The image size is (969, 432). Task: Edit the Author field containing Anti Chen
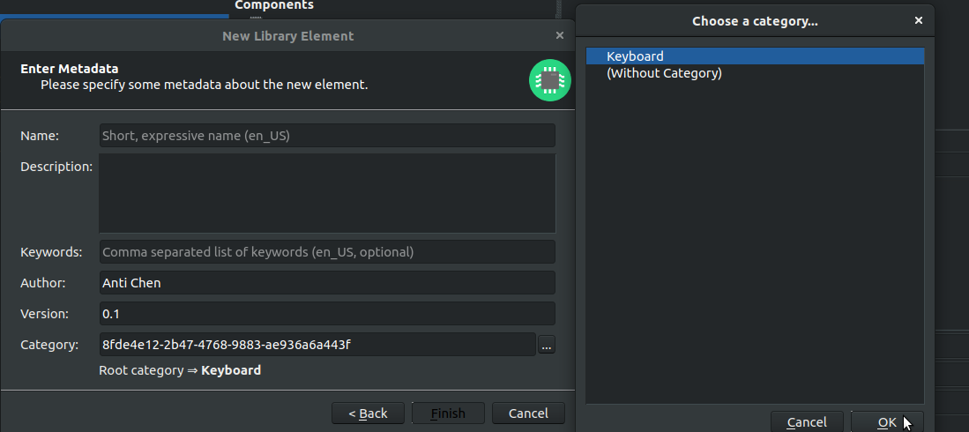(x=327, y=283)
